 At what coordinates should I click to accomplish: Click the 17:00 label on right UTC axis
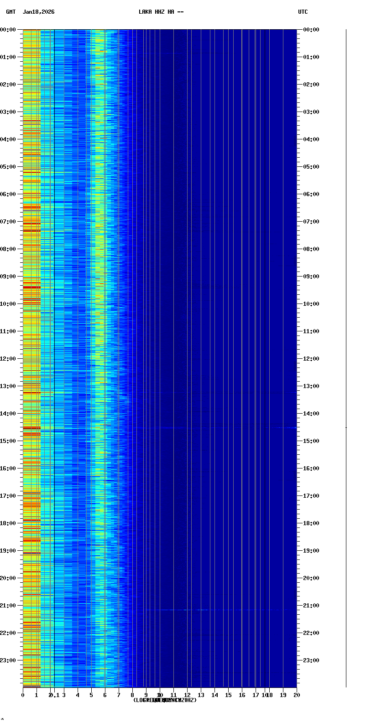(311, 496)
